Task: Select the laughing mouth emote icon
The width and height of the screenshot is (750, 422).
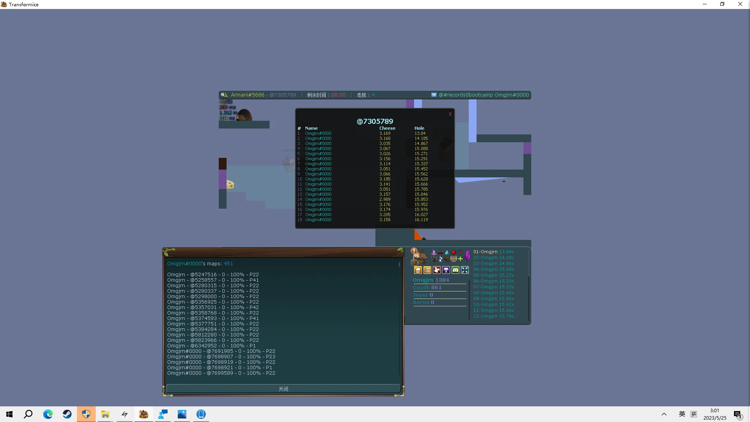Action: (440, 252)
